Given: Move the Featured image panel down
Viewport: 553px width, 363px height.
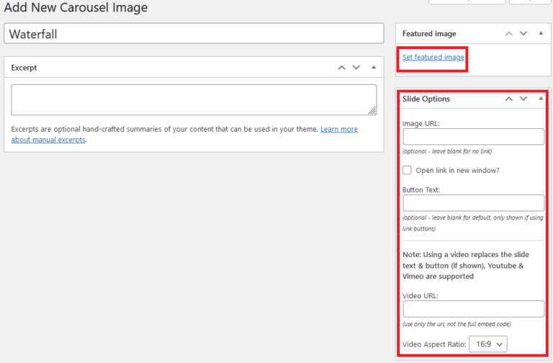Looking at the screenshot, I should (523, 33).
